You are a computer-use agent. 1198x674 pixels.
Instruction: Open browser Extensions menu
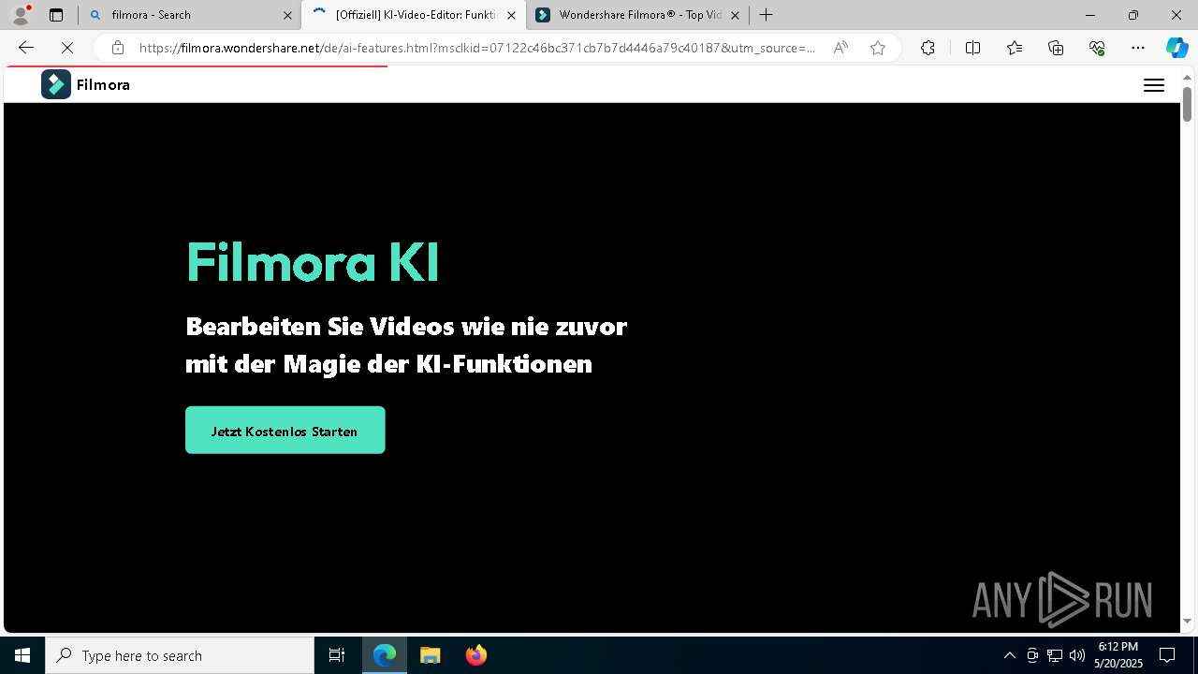click(928, 48)
